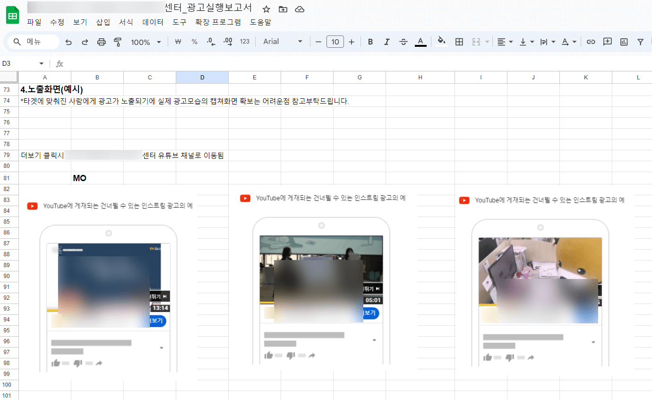The image size is (652, 400).
Task: Create a filter
Action: (640, 42)
